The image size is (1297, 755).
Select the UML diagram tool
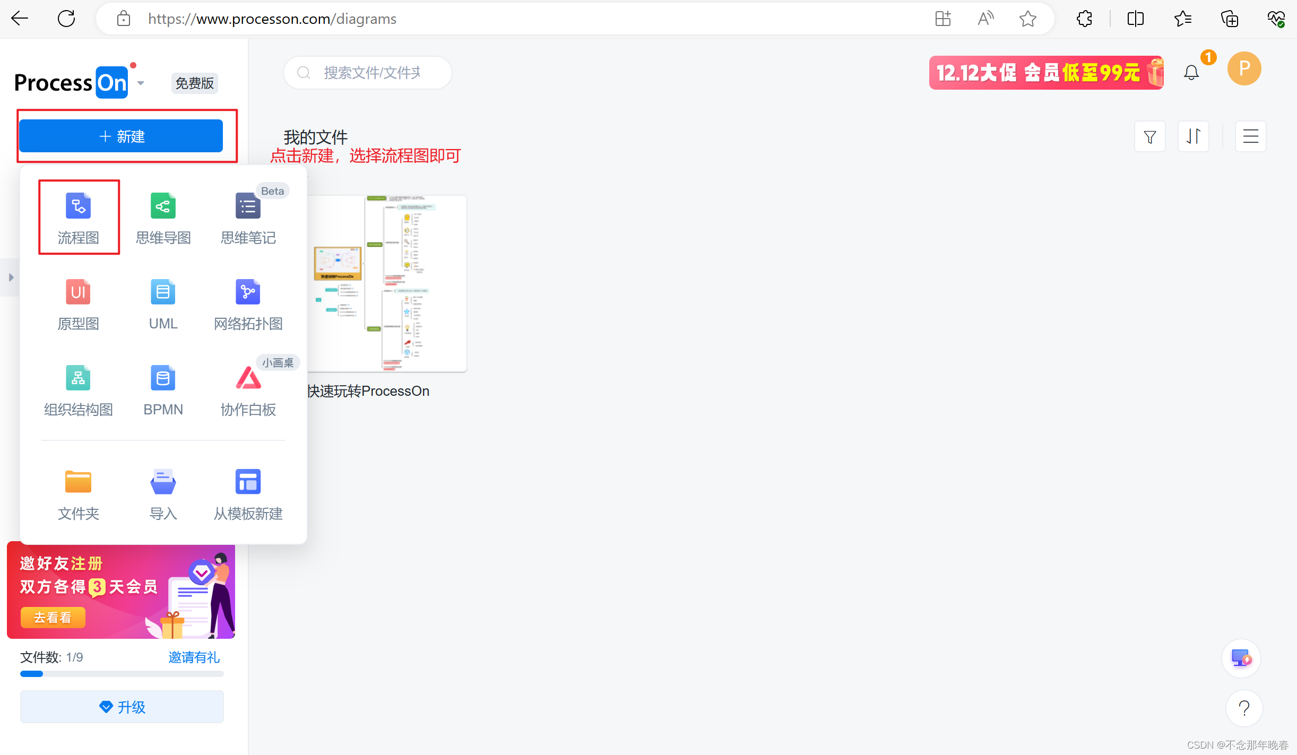tap(162, 305)
